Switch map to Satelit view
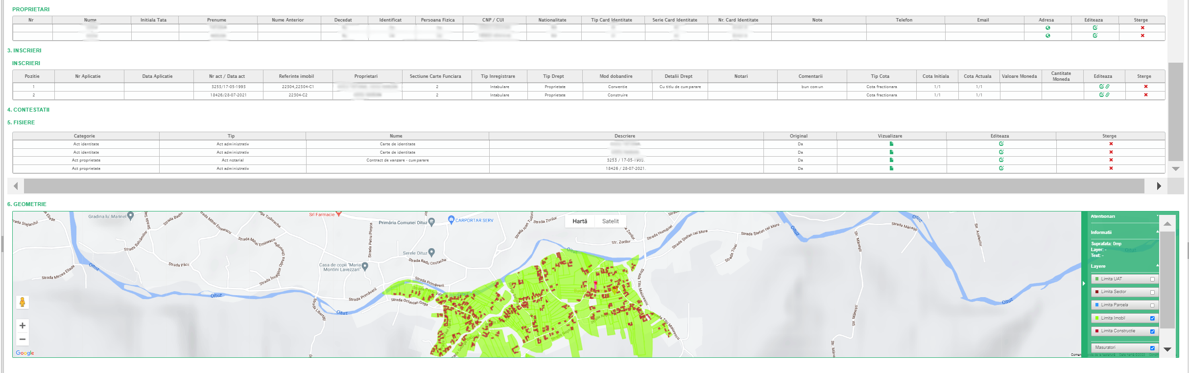The width and height of the screenshot is (1189, 373). (610, 221)
